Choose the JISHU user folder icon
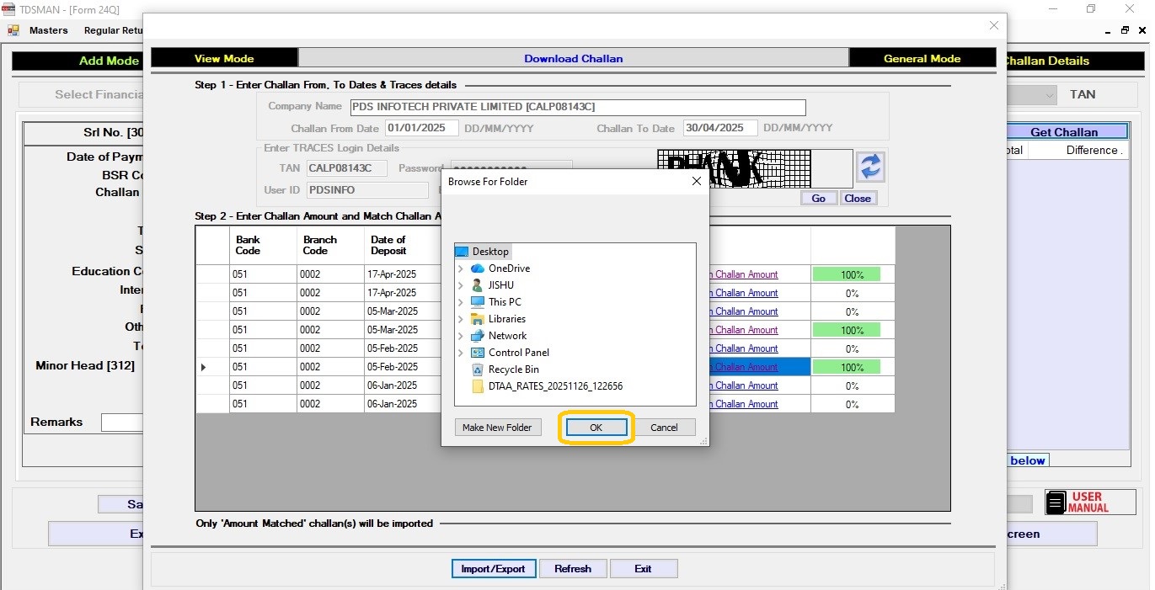The width and height of the screenshot is (1155, 590). coord(478,285)
